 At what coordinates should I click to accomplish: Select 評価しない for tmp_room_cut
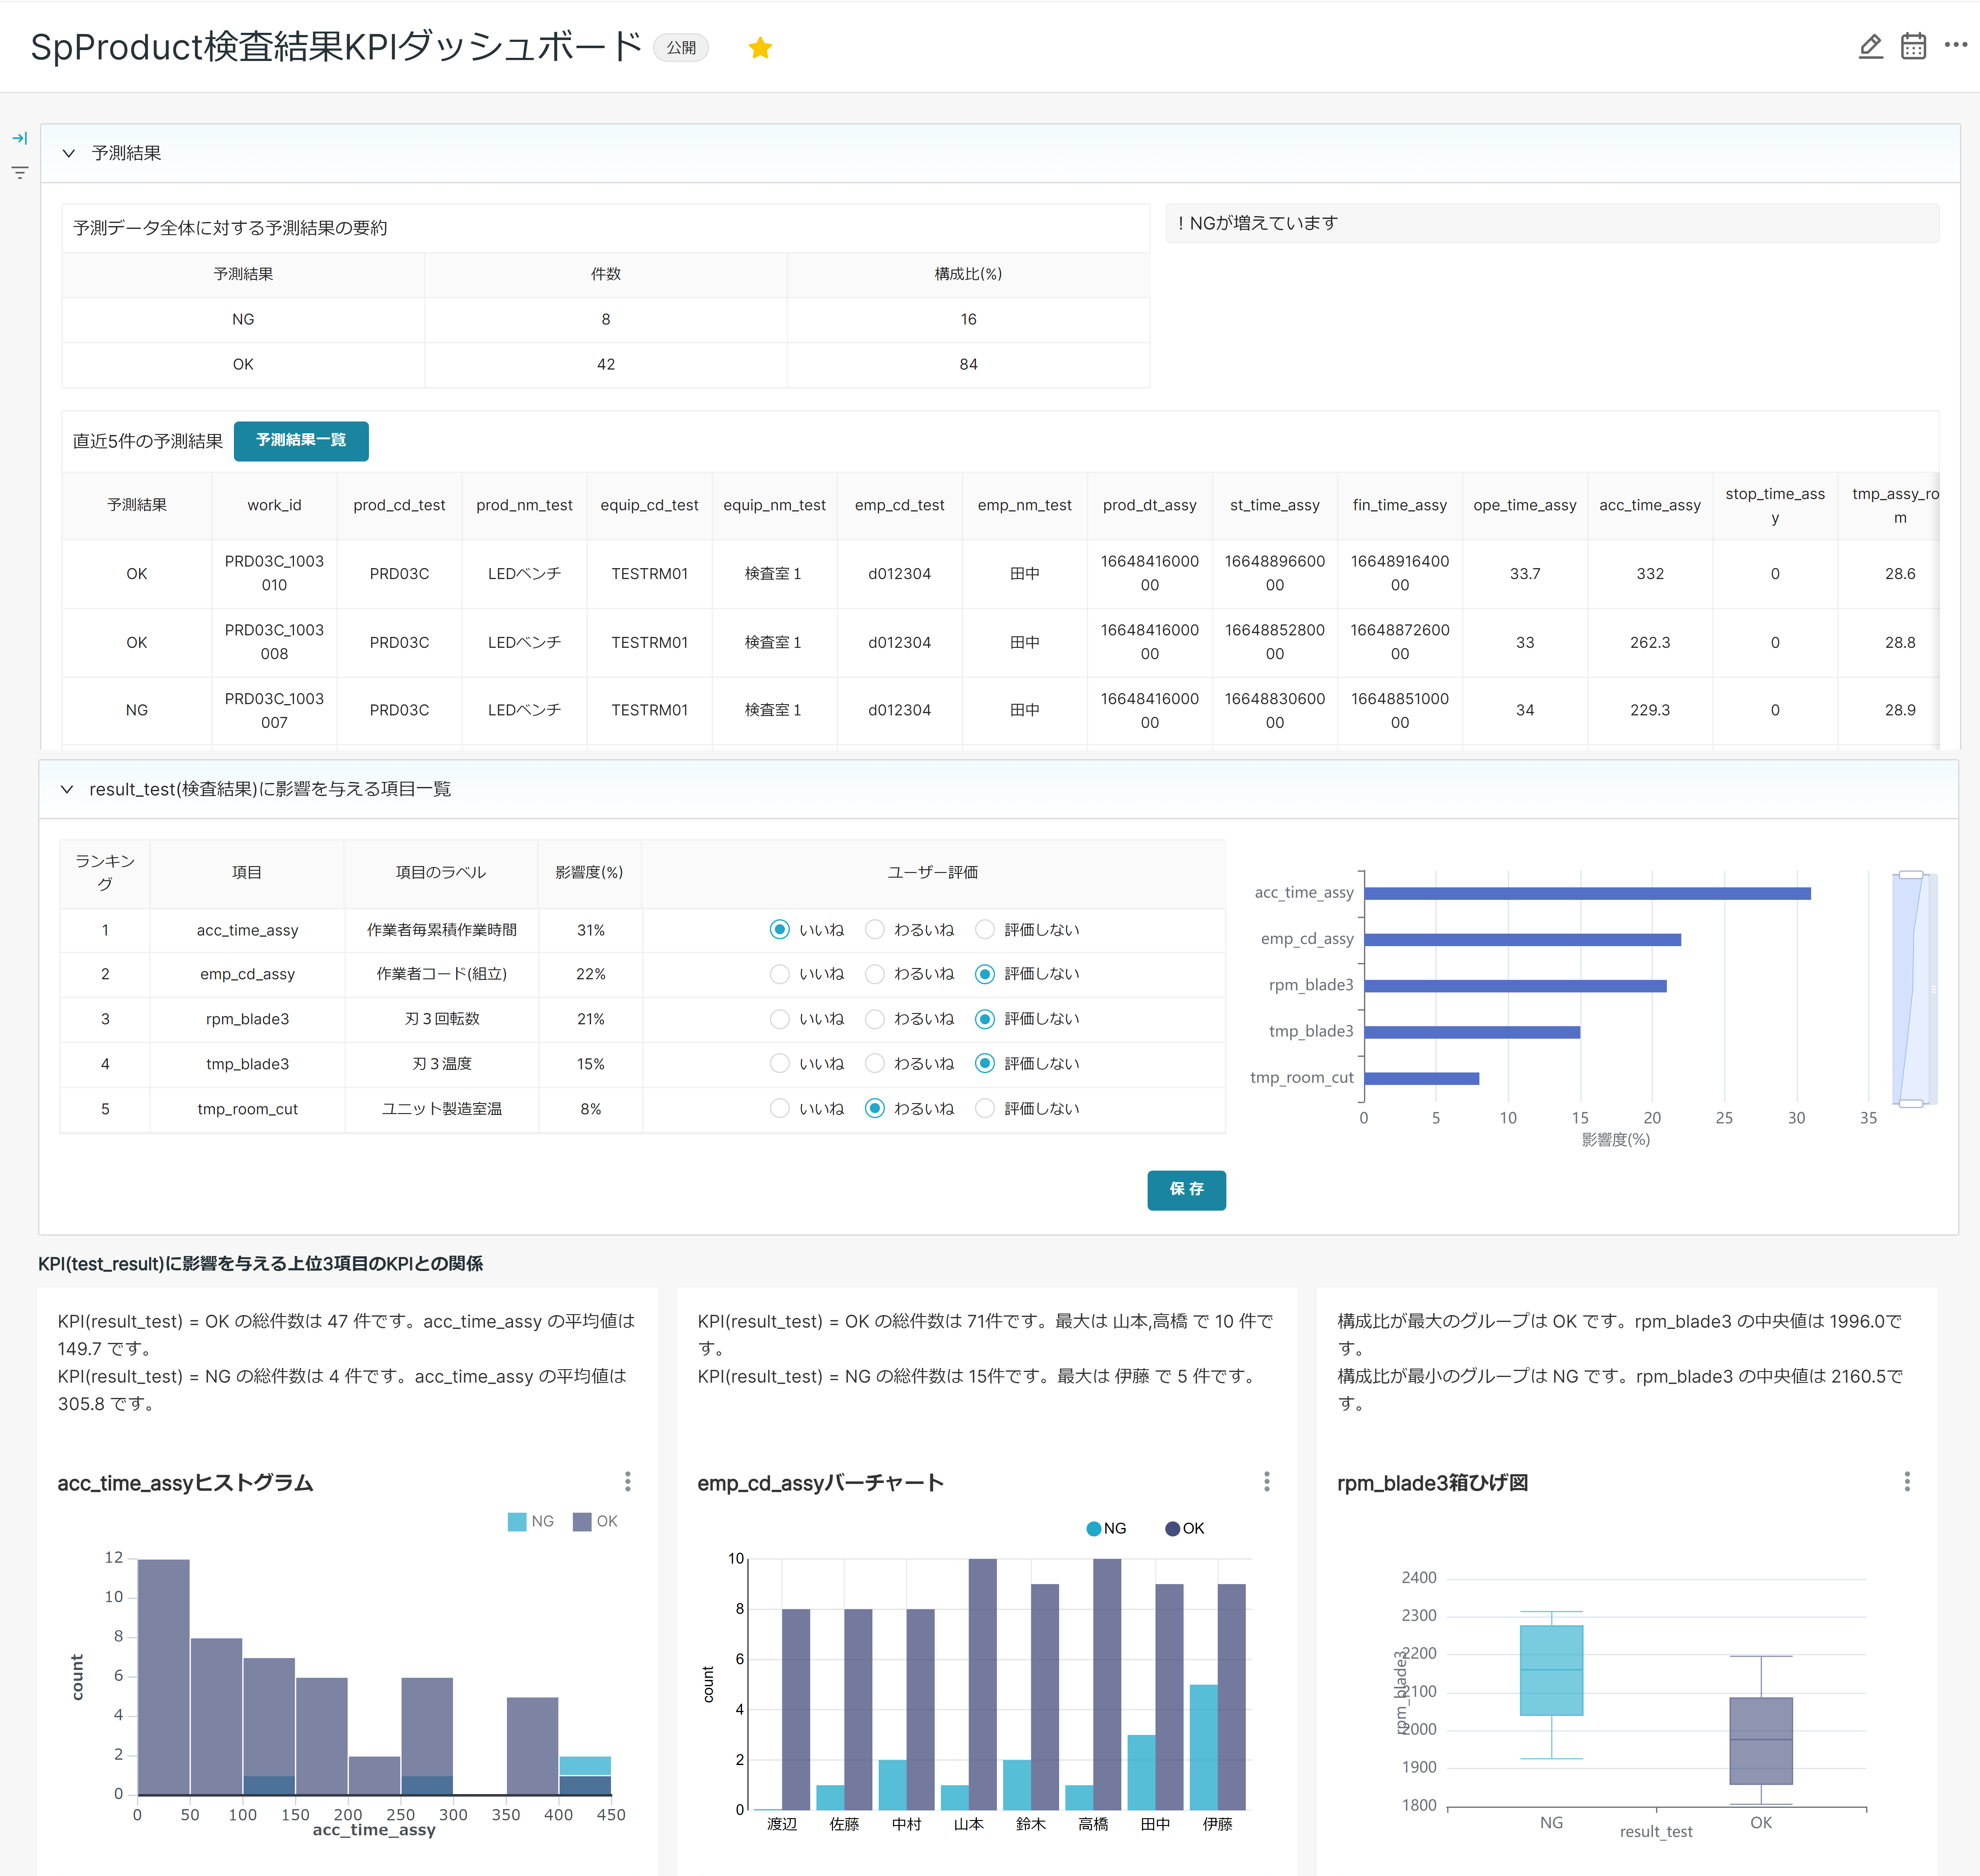pyautogui.click(x=985, y=1108)
